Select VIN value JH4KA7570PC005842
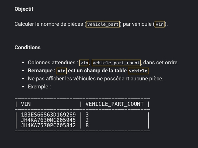Viewport: 198px width, 148px height. tap(48, 126)
